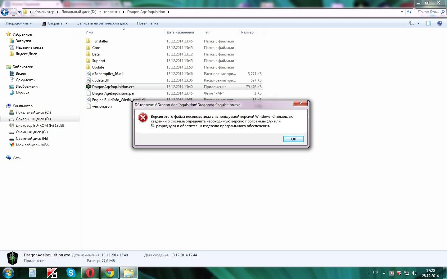Open the Документы library
The width and height of the screenshot is (447, 279).
click(25, 80)
